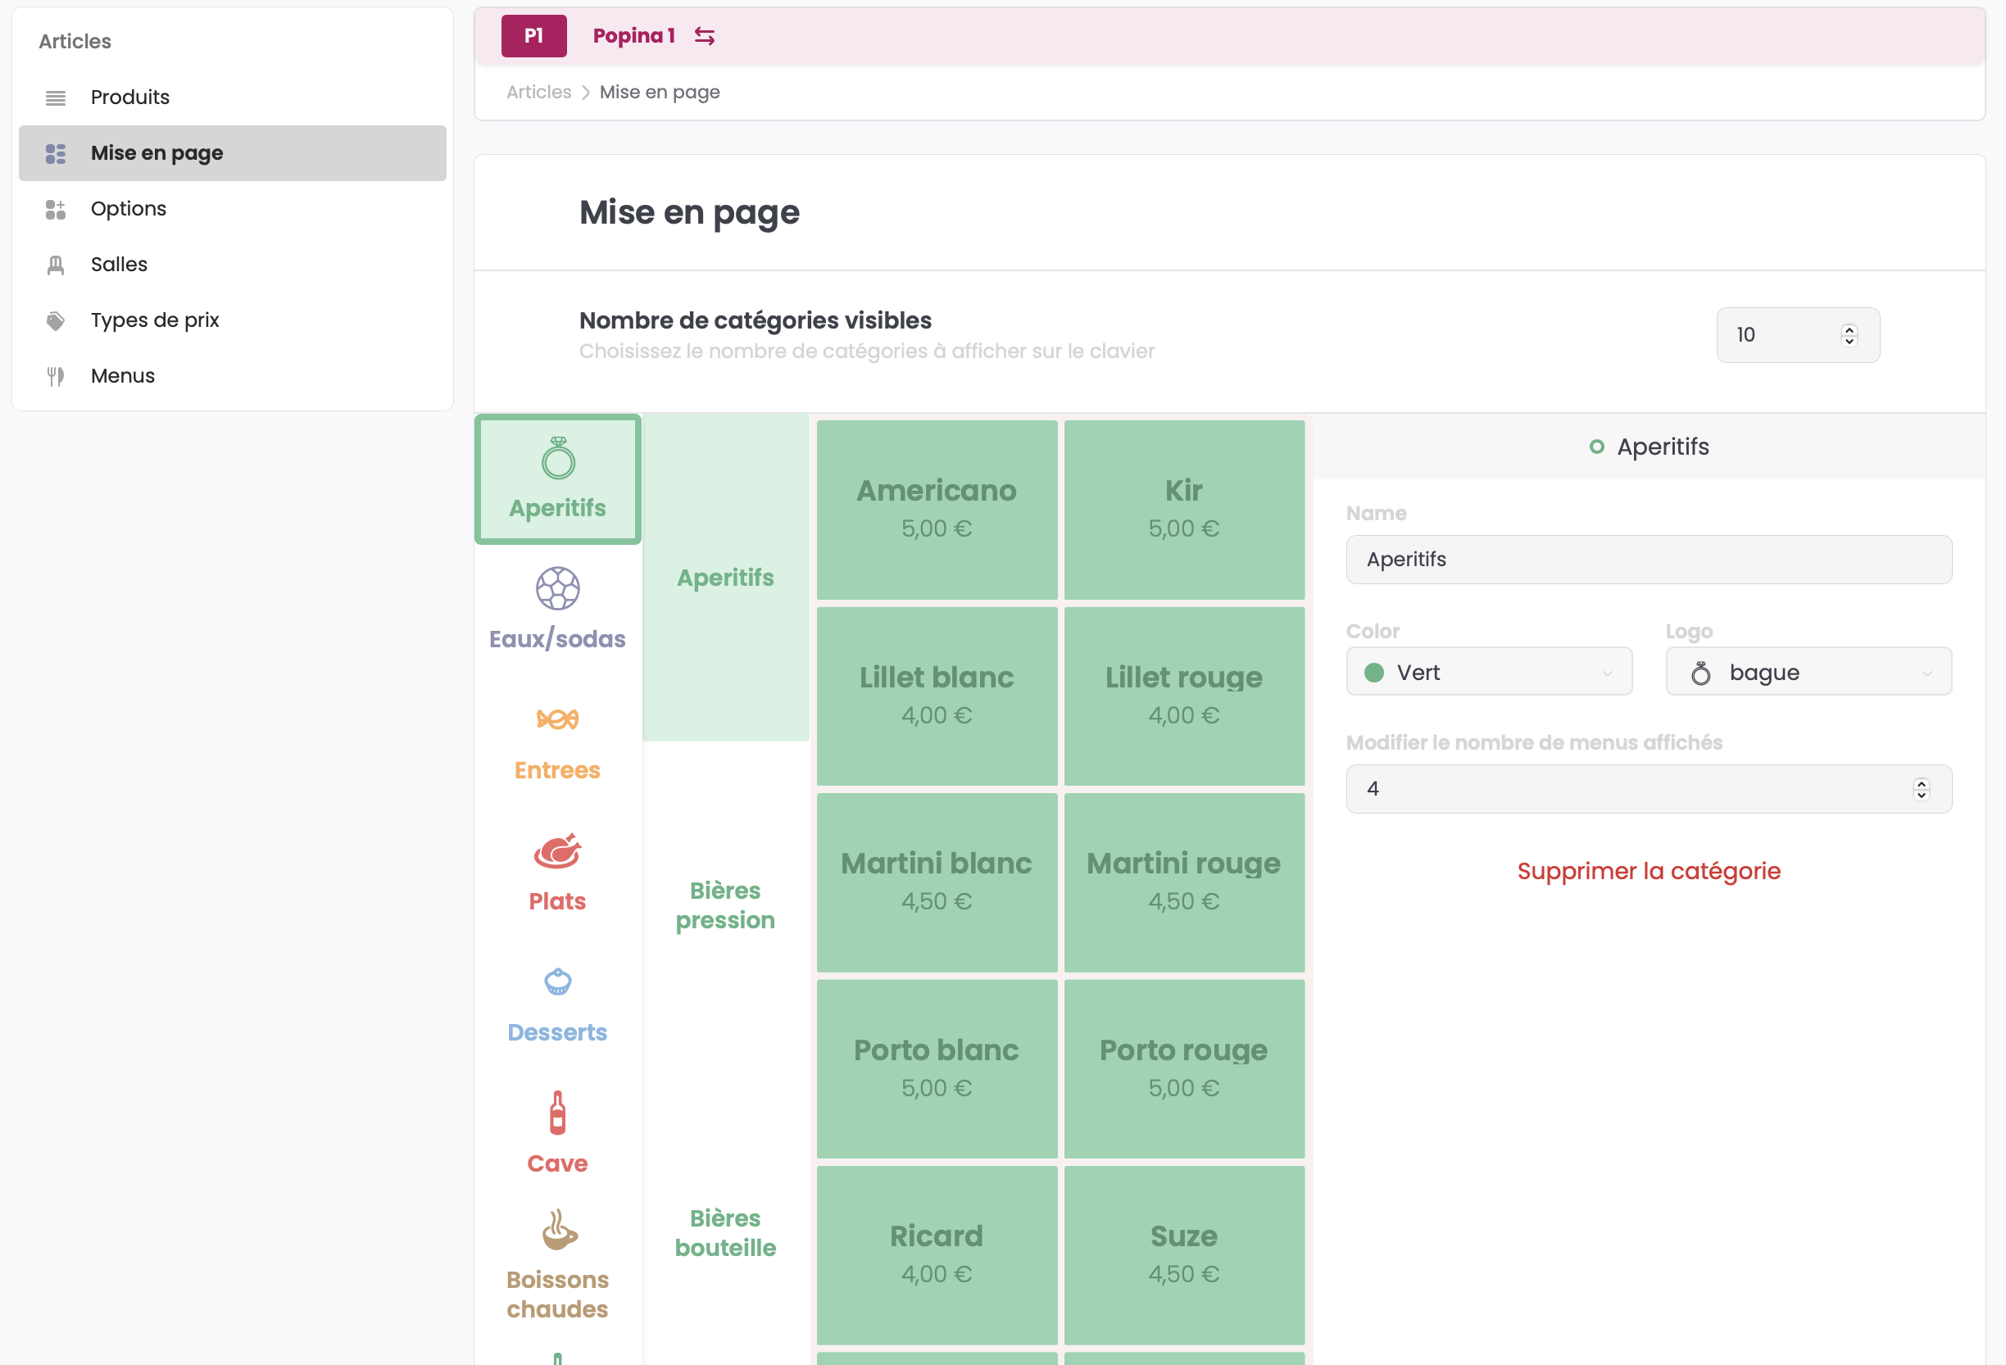Click Supprimer la catégorie link
The height and width of the screenshot is (1365, 2006).
(x=1648, y=871)
